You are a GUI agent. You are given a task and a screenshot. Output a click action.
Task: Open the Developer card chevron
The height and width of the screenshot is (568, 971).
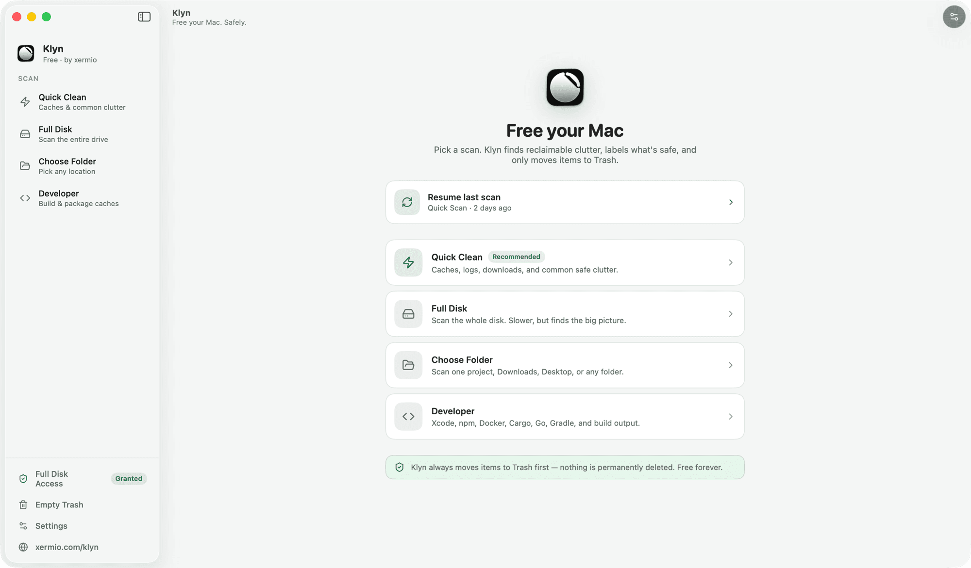tap(731, 417)
